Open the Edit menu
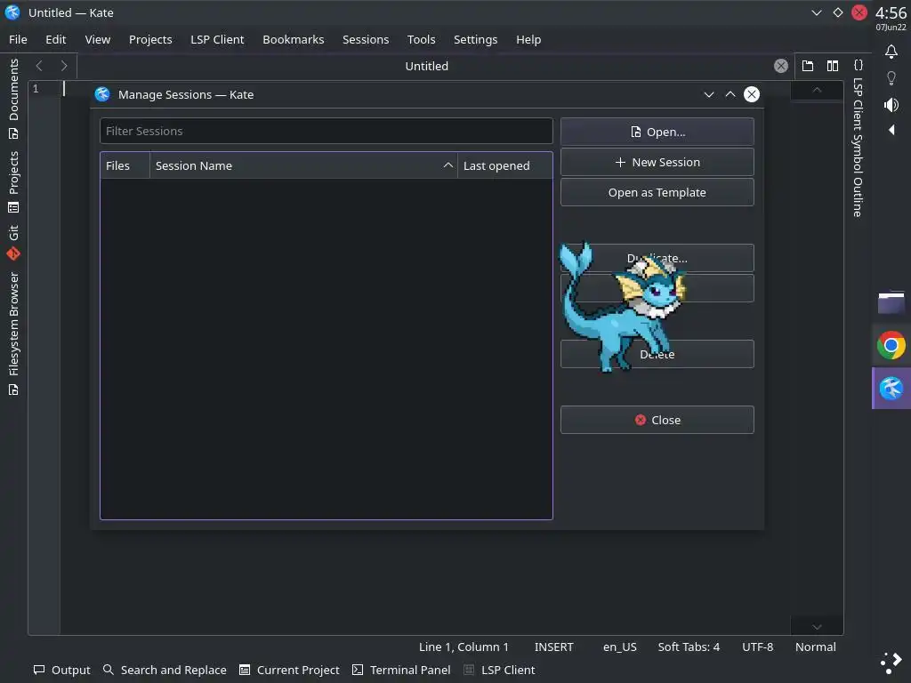This screenshot has height=683, width=911. click(x=56, y=39)
